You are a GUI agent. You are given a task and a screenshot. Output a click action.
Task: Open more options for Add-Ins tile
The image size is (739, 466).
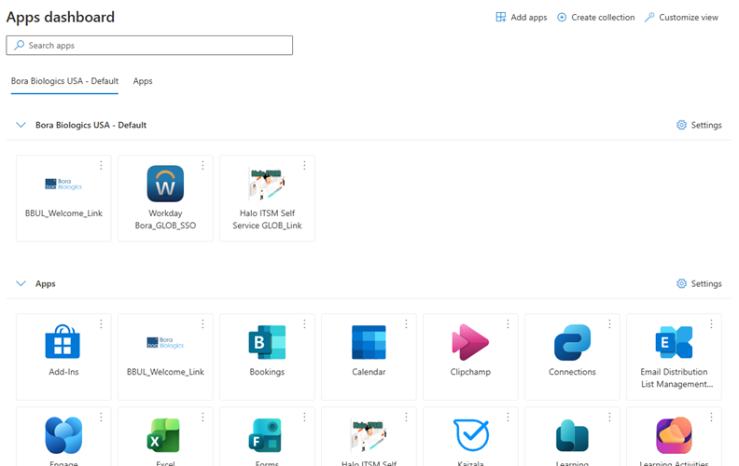coord(101,323)
